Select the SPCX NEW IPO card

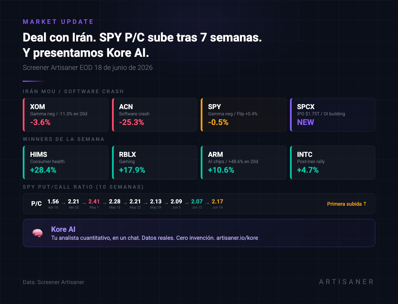point(333,115)
